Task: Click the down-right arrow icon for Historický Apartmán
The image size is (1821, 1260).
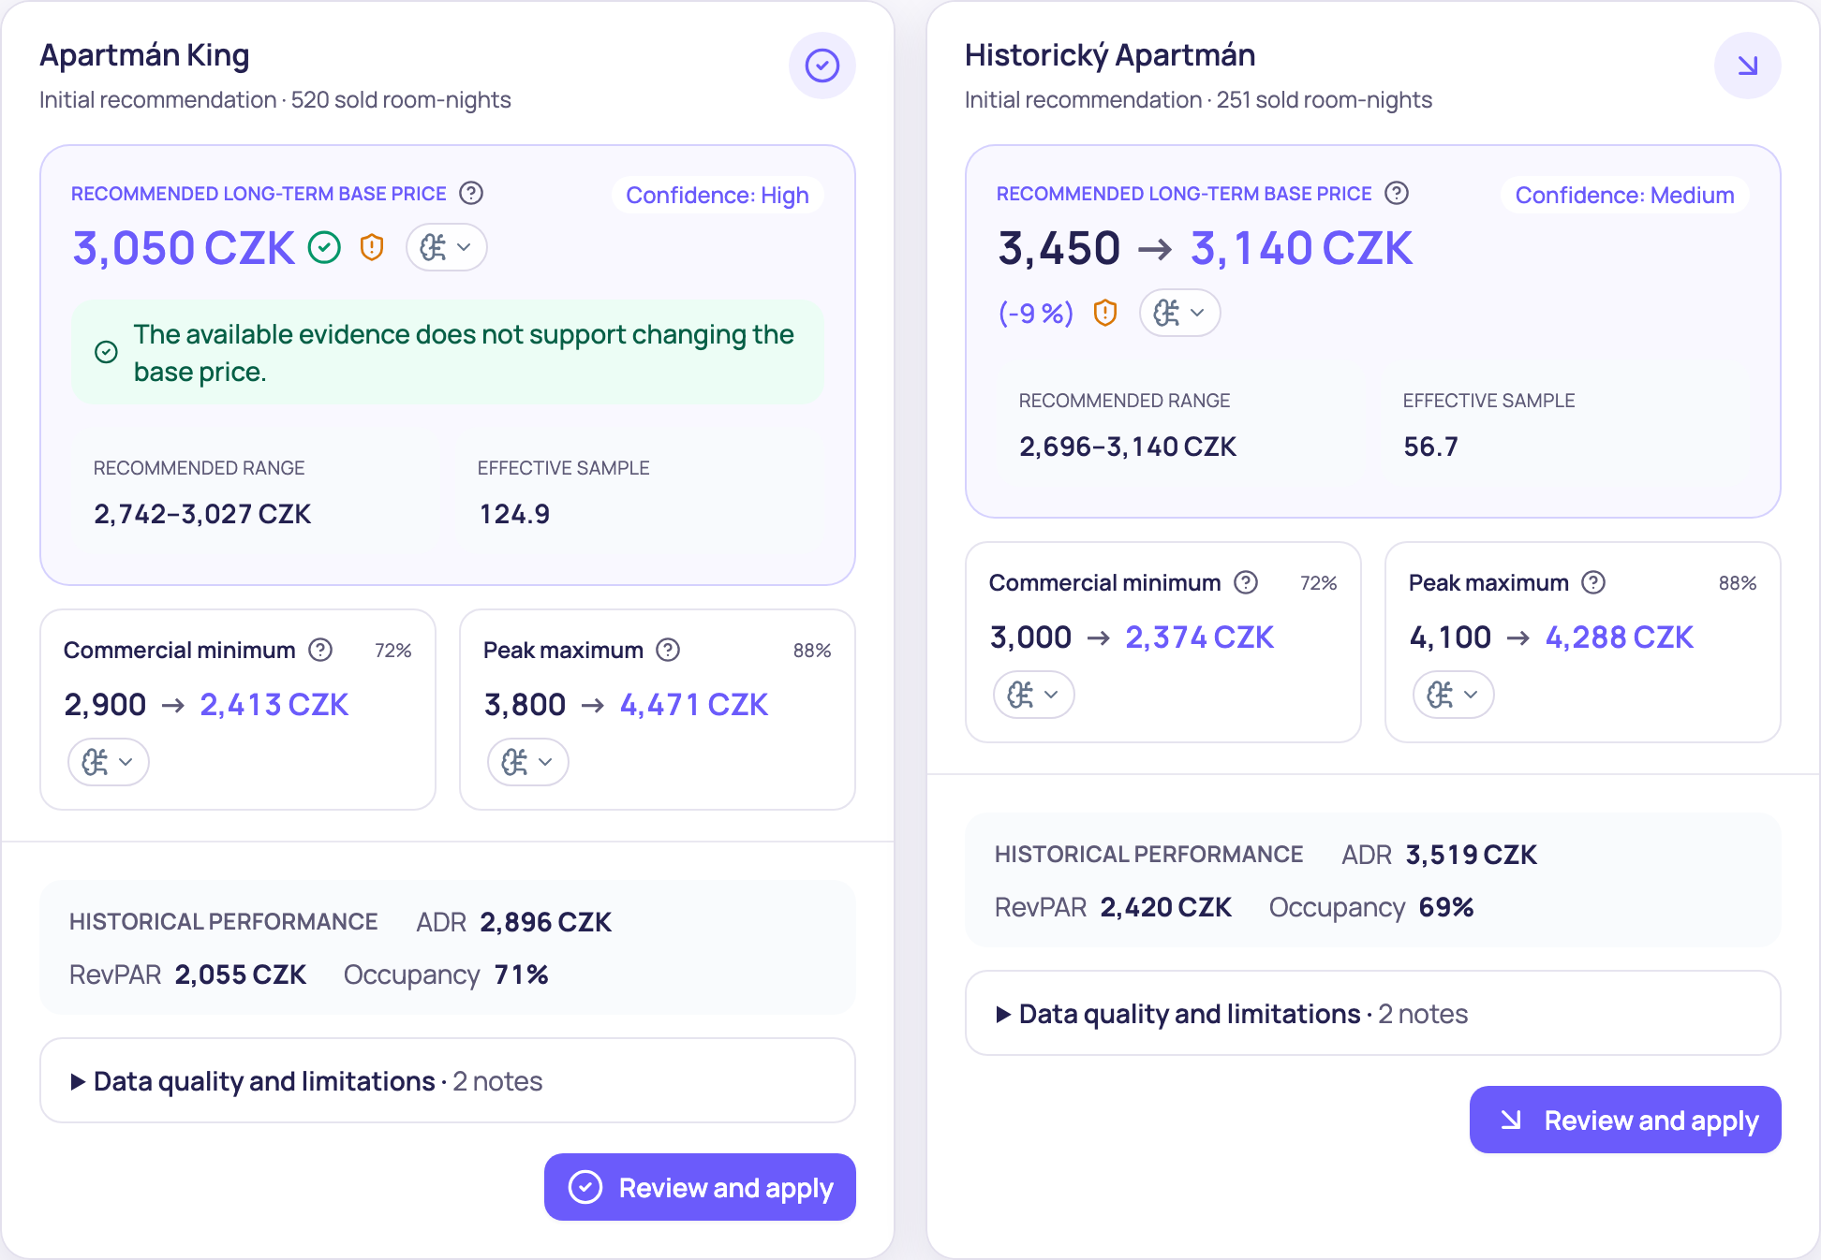Action: click(1748, 66)
